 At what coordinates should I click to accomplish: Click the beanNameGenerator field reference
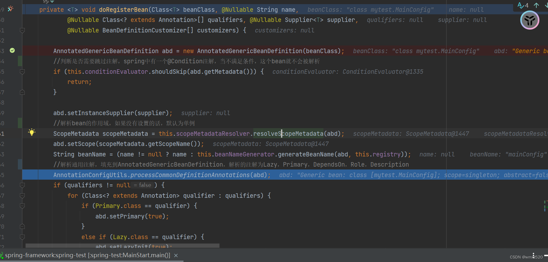point(245,154)
